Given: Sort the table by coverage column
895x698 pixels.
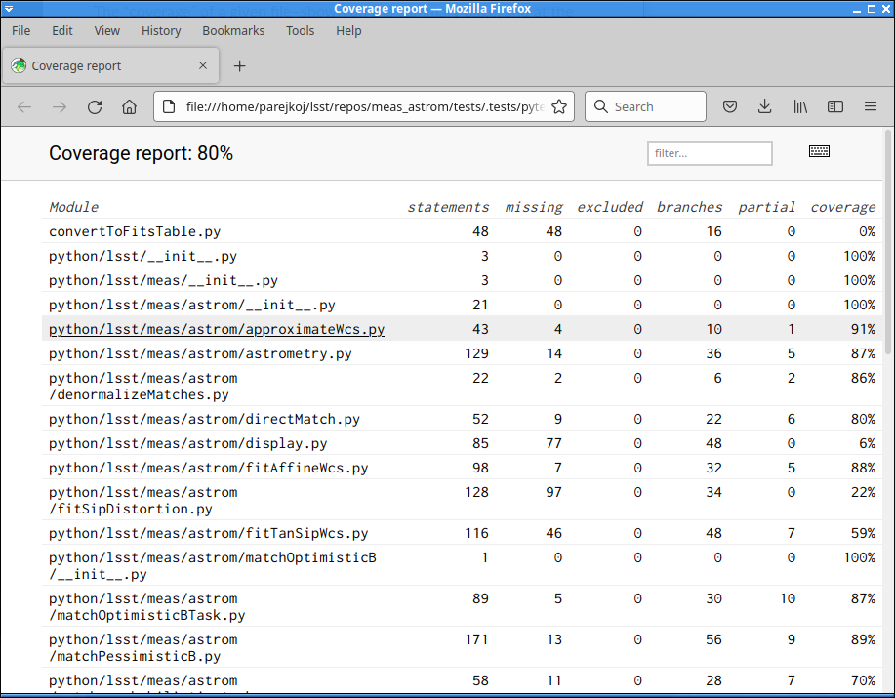Looking at the screenshot, I should [842, 207].
